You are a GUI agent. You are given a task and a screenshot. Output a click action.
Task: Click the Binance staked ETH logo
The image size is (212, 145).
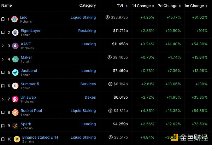click(x=17, y=139)
